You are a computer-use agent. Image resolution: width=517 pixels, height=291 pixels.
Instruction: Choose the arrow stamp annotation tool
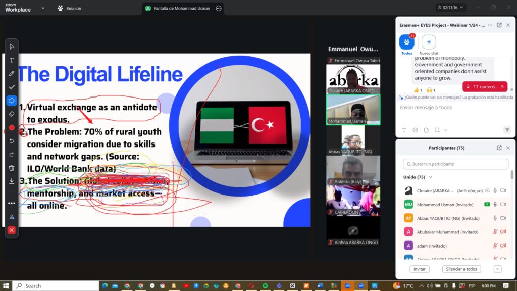(12, 101)
